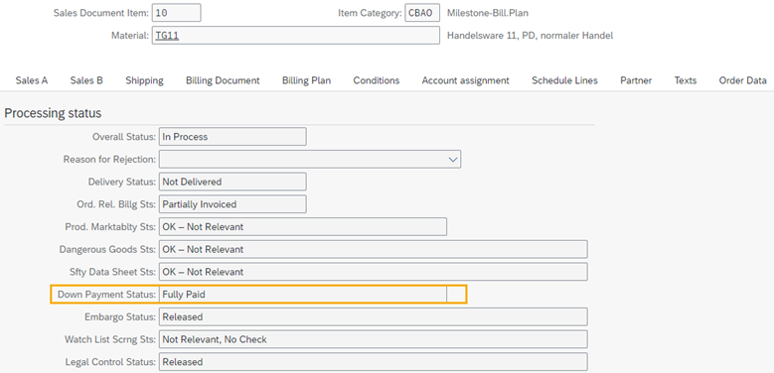Click the Down Payment Status field
This screenshot has height=373, width=774.
click(303, 295)
